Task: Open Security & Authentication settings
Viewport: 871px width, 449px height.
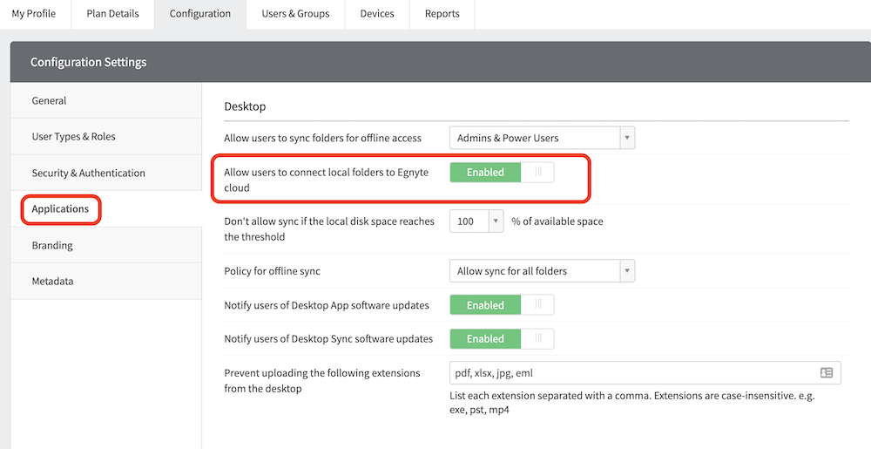Action: (106, 173)
